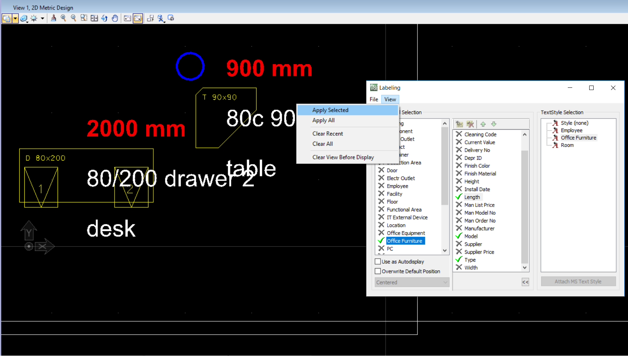The height and width of the screenshot is (356, 628).
Task: Toggle the Type attribute checkmark
Action: coord(459,260)
